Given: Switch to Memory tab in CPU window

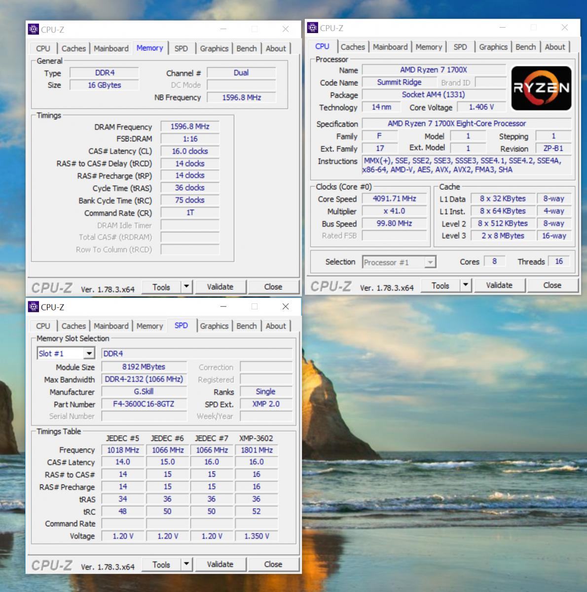Looking at the screenshot, I should point(429,47).
